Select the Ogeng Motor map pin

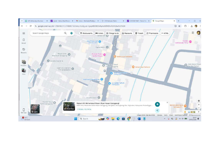107,47
